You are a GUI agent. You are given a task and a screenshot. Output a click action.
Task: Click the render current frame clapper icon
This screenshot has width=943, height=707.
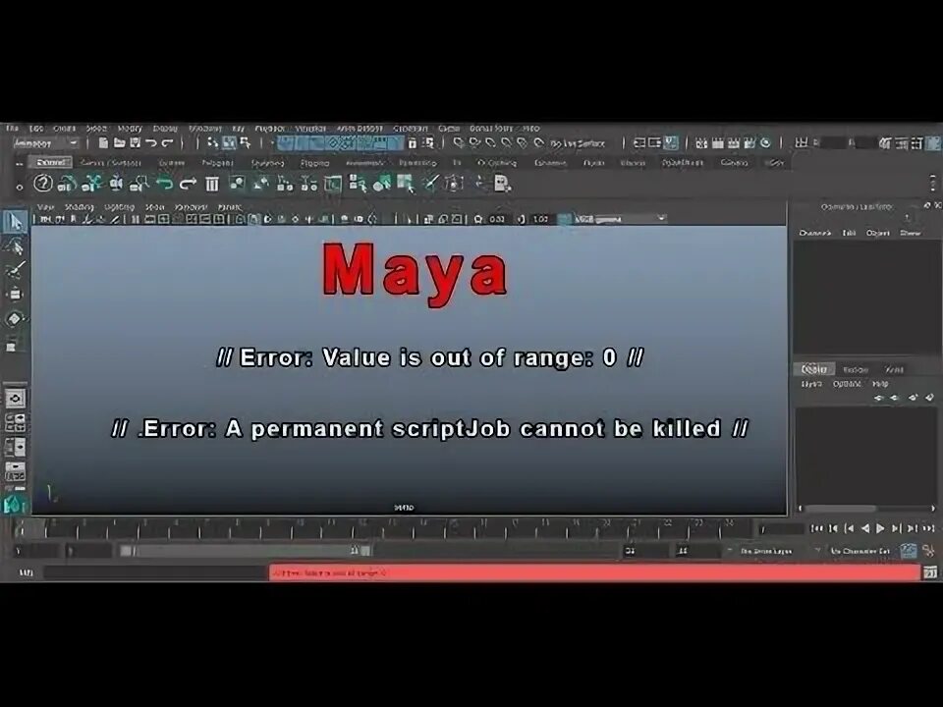(x=717, y=143)
